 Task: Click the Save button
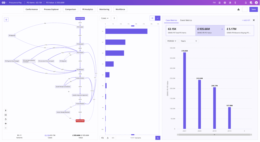(x=253, y=9)
